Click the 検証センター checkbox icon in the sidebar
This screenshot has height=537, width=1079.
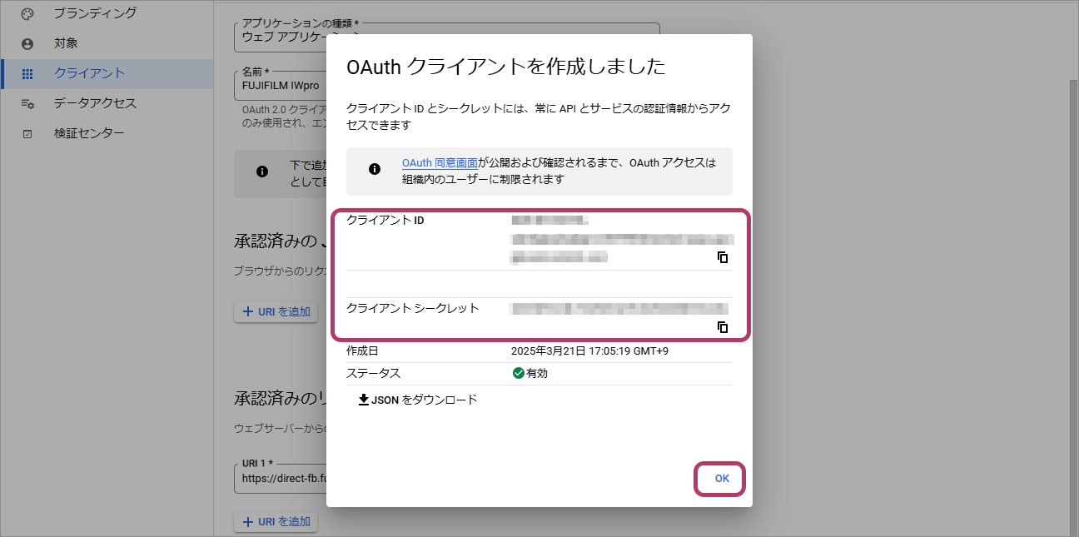point(27,133)
